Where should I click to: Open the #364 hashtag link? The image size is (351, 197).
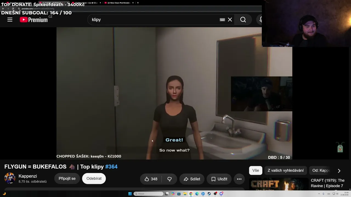(x=111, y=167)
